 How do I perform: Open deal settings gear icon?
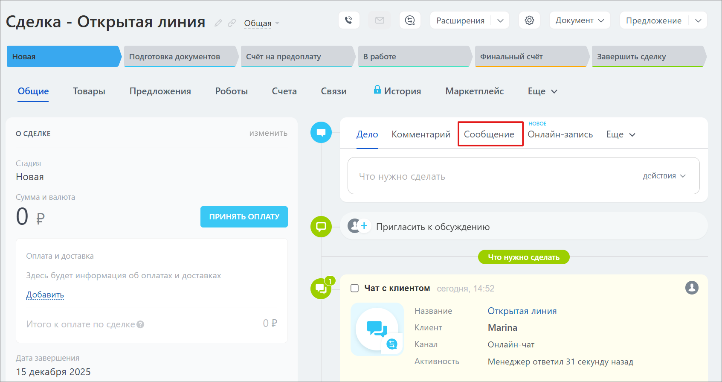coord(529,20)
